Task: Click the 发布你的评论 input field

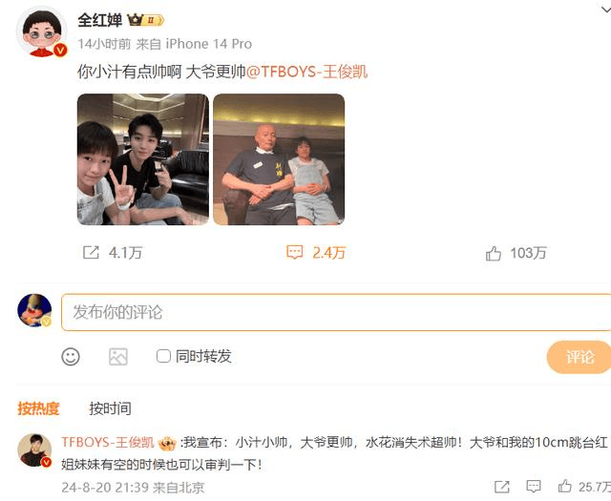Action: 336,312
